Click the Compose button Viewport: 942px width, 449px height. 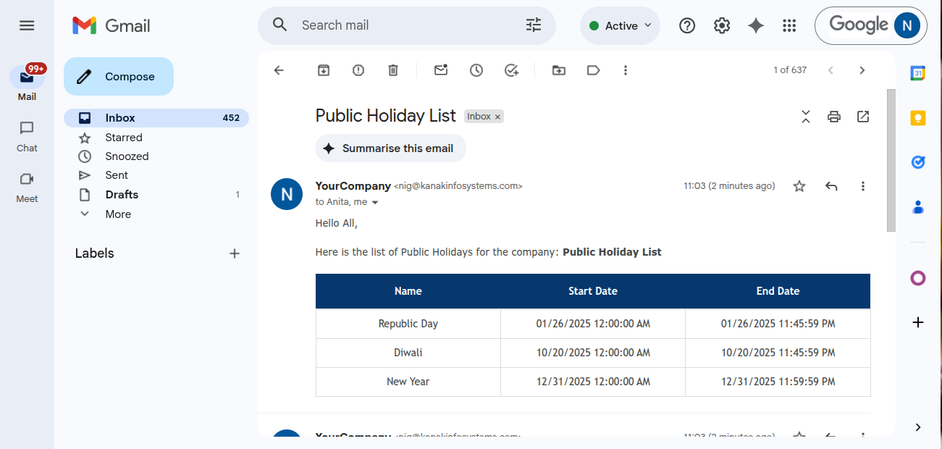point(118,76)
